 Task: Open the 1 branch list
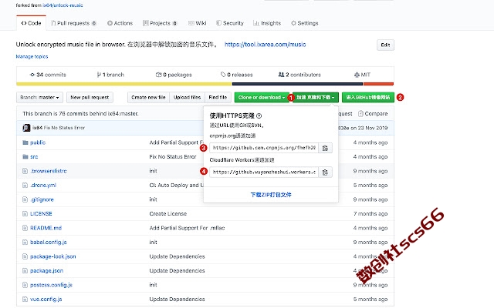(x=110, y=75)
